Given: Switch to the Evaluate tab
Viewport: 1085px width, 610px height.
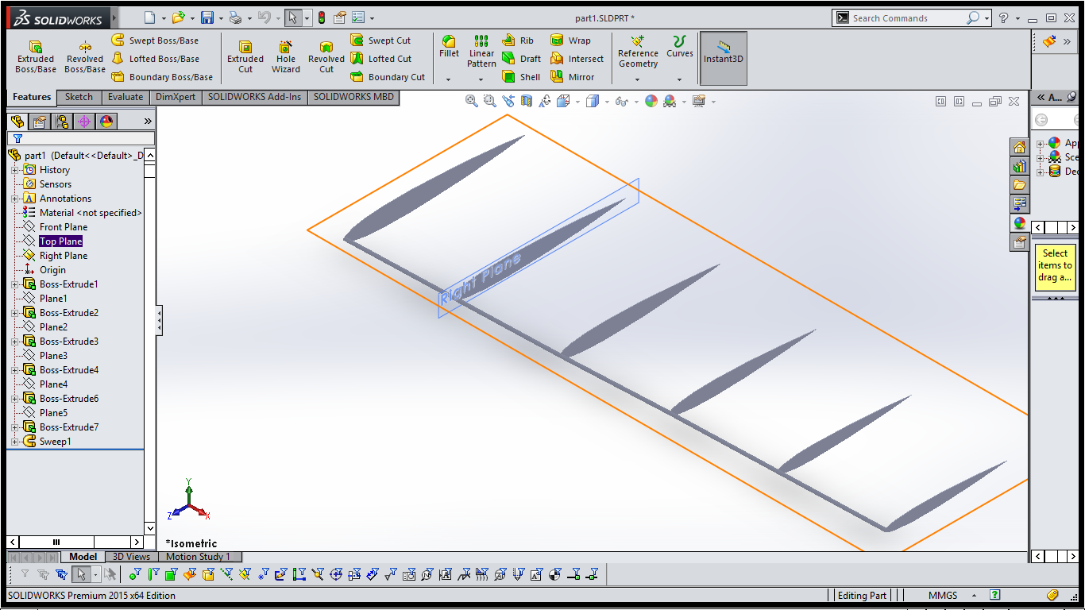Looking at the screenshot, I should click(125, 97).
